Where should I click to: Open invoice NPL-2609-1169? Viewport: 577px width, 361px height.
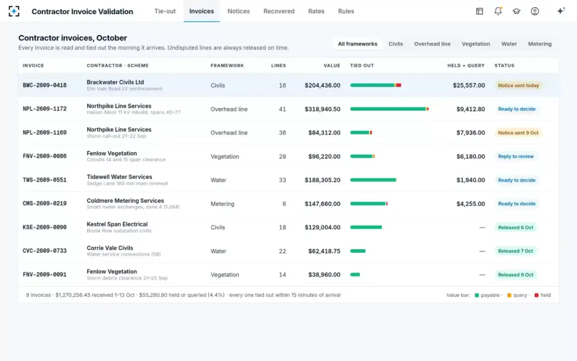pyautogui.click(x=45, y=132)
